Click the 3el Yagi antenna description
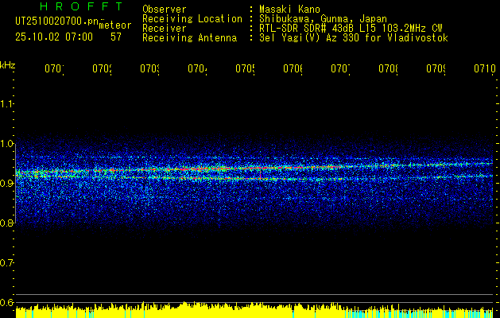 tap(354, 38)
